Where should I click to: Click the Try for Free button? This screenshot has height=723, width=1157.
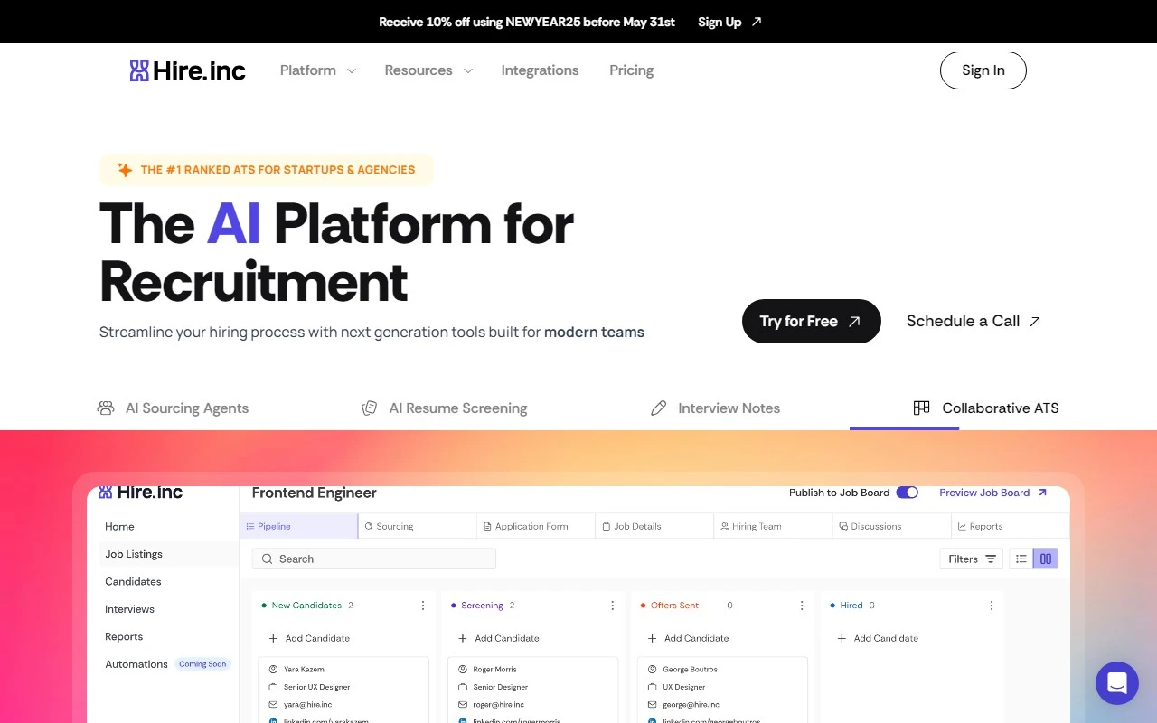point(811,321)
